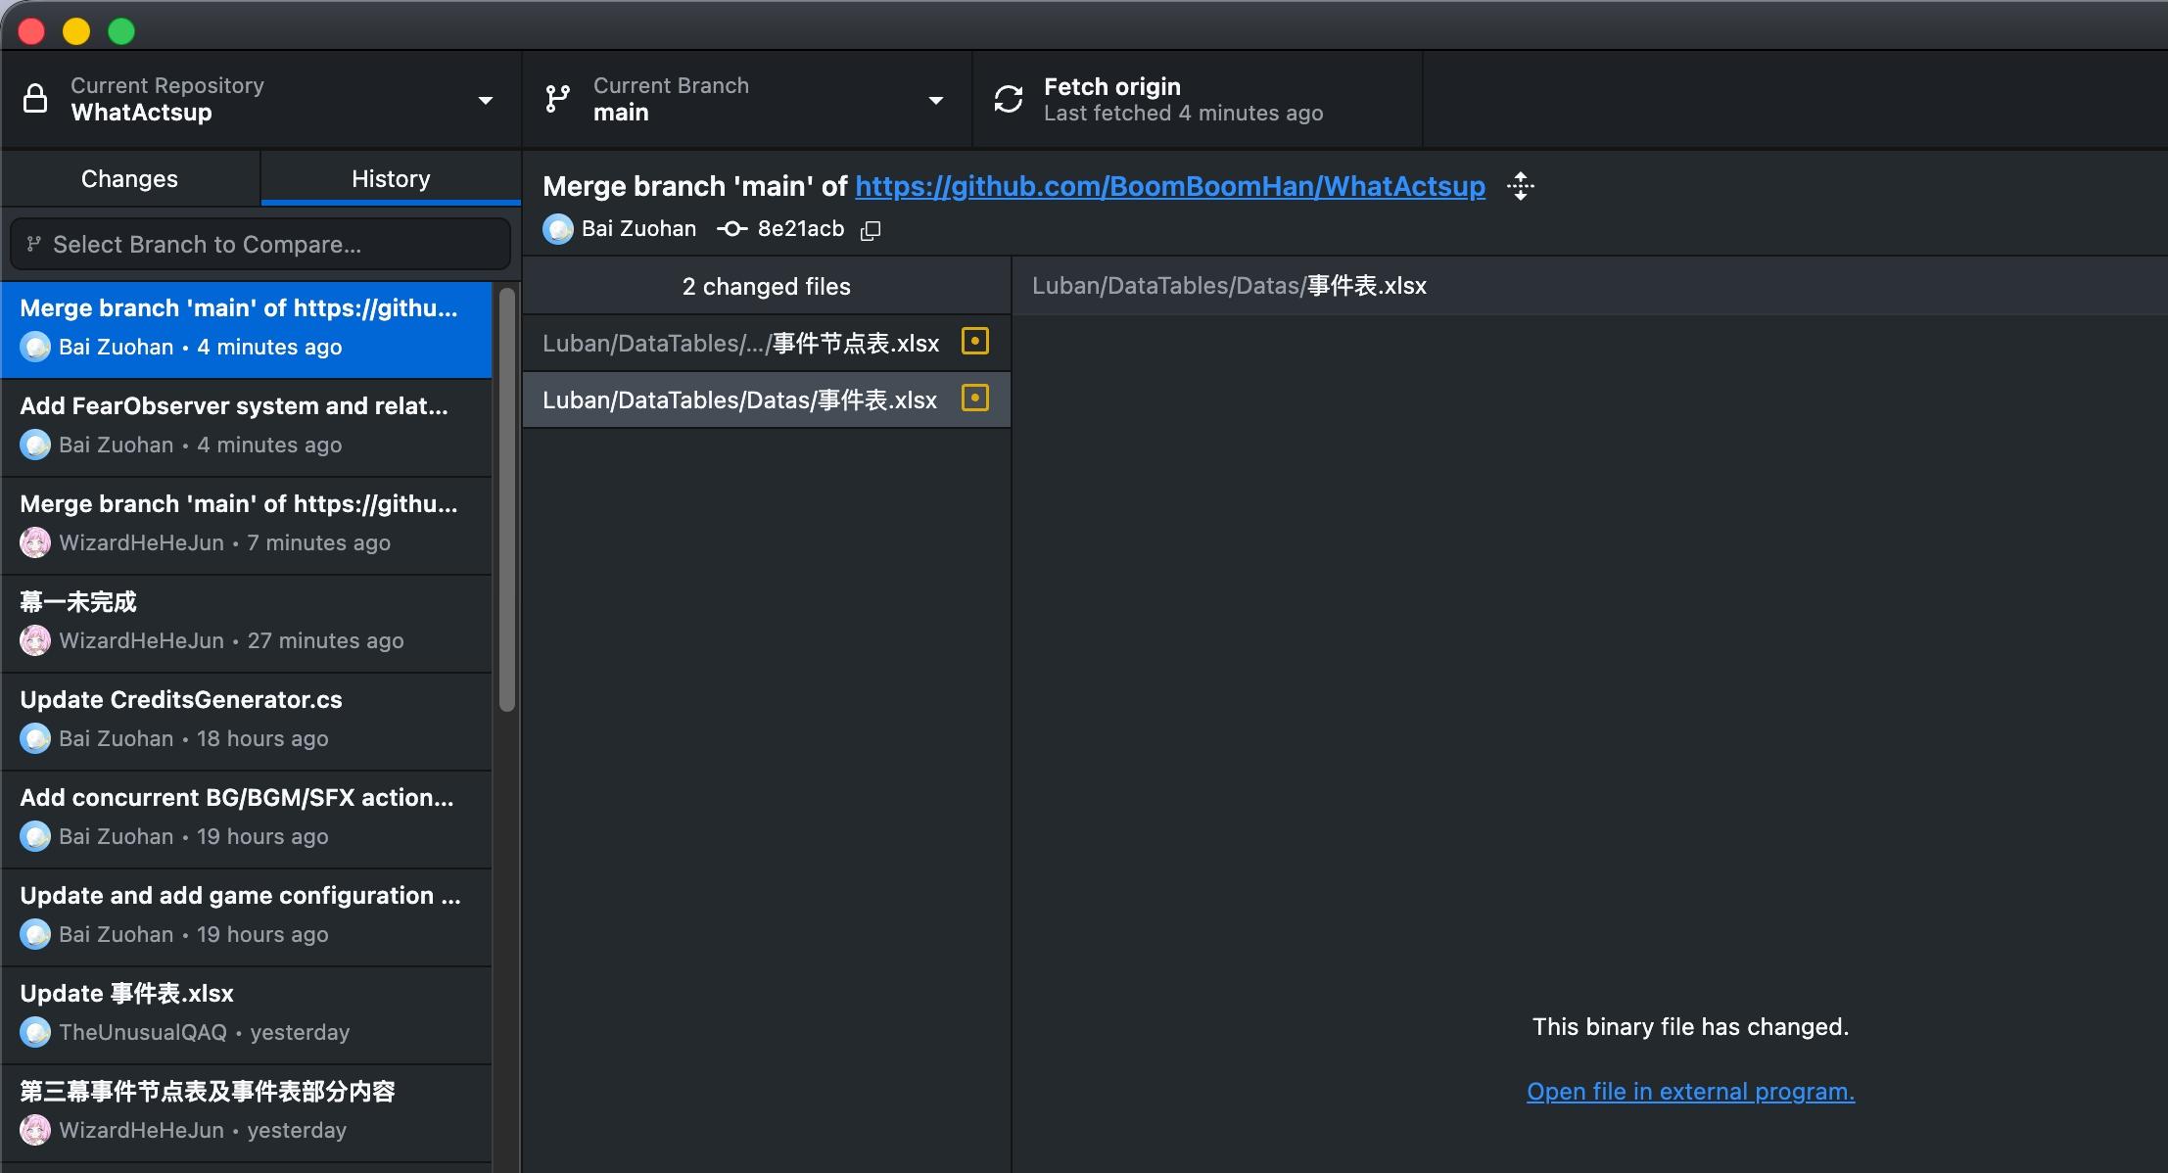This screenshot has height=1173, width=2168.
Task: Click the repository lock icon
Action: [x=35, y=99]
